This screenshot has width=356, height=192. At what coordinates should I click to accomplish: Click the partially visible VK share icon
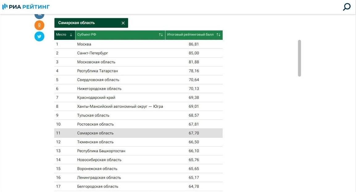tap(39, 15)
